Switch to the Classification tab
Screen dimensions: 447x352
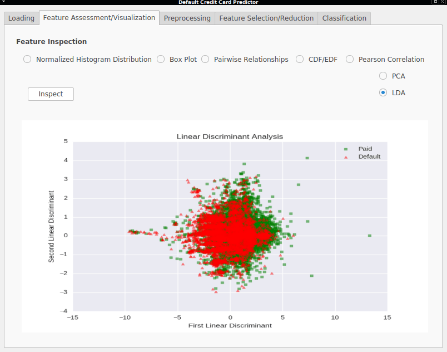[x=344, y=18]
